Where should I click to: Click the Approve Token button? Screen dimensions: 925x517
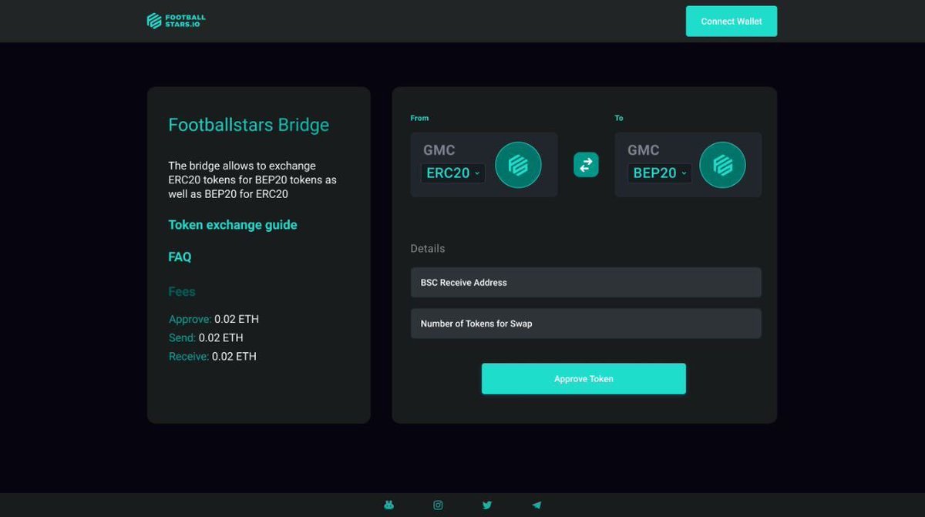(584, 378)
